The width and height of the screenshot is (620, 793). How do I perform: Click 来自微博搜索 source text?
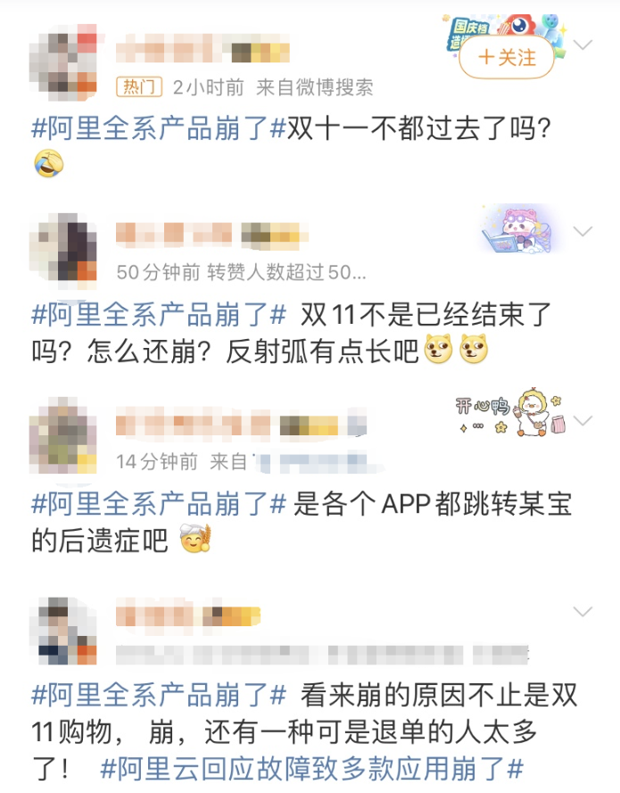coord(315,87)
